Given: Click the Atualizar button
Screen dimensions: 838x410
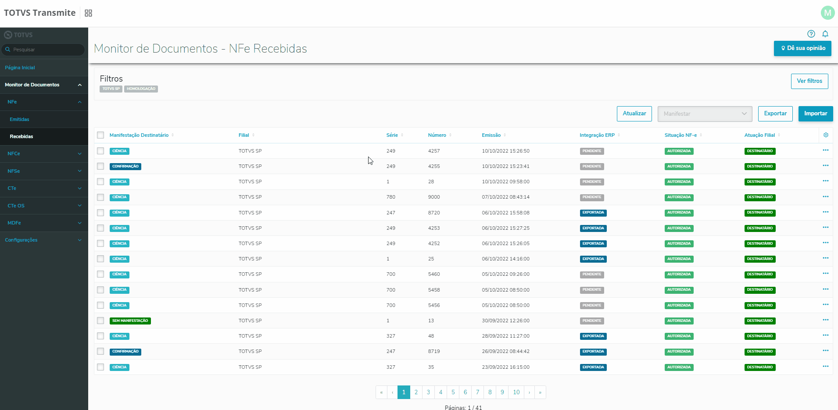Looking at the screenshot, I should (x=634, y=114).
